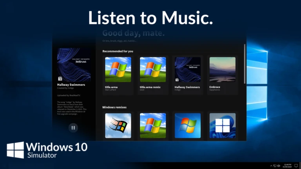Click the 'Created by Indigo' artist text
This screenshot has width=301, height=169.
[65, 88]
